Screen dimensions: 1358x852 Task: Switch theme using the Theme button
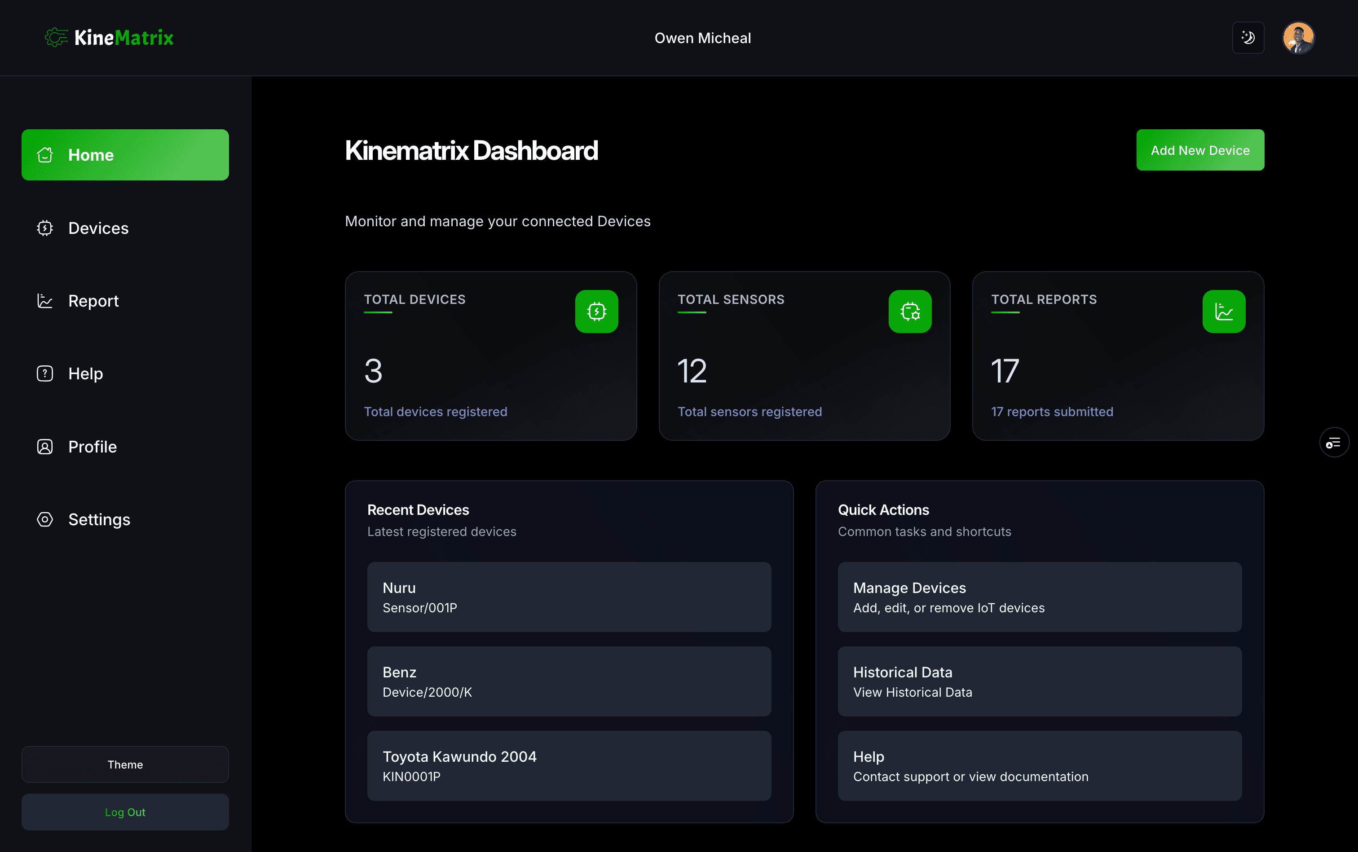(125, 764)
